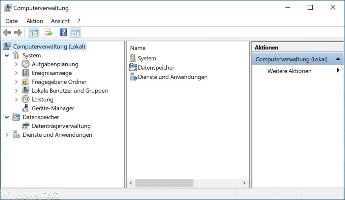Viewport: 345px width, 200px height.
Task: Go forward with the right arrow toolbar icon
Action: [x=18, y=33]
